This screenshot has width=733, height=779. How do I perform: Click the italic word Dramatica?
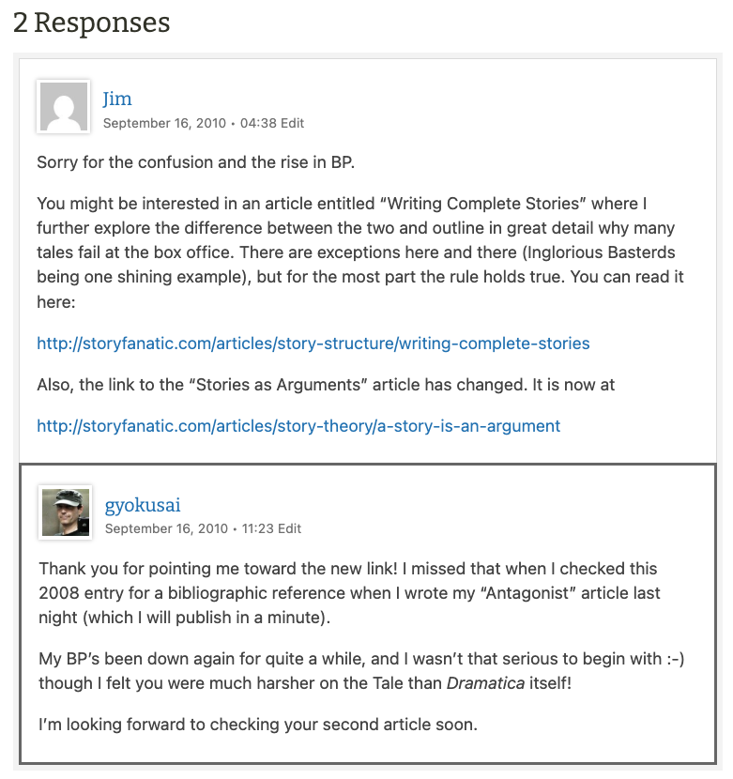coord(484,683)
